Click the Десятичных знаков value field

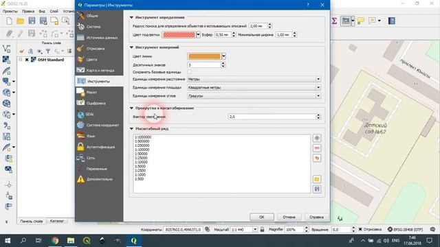(204, 64)
